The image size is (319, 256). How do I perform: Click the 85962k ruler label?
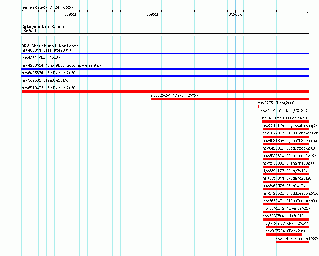(153, 14)
